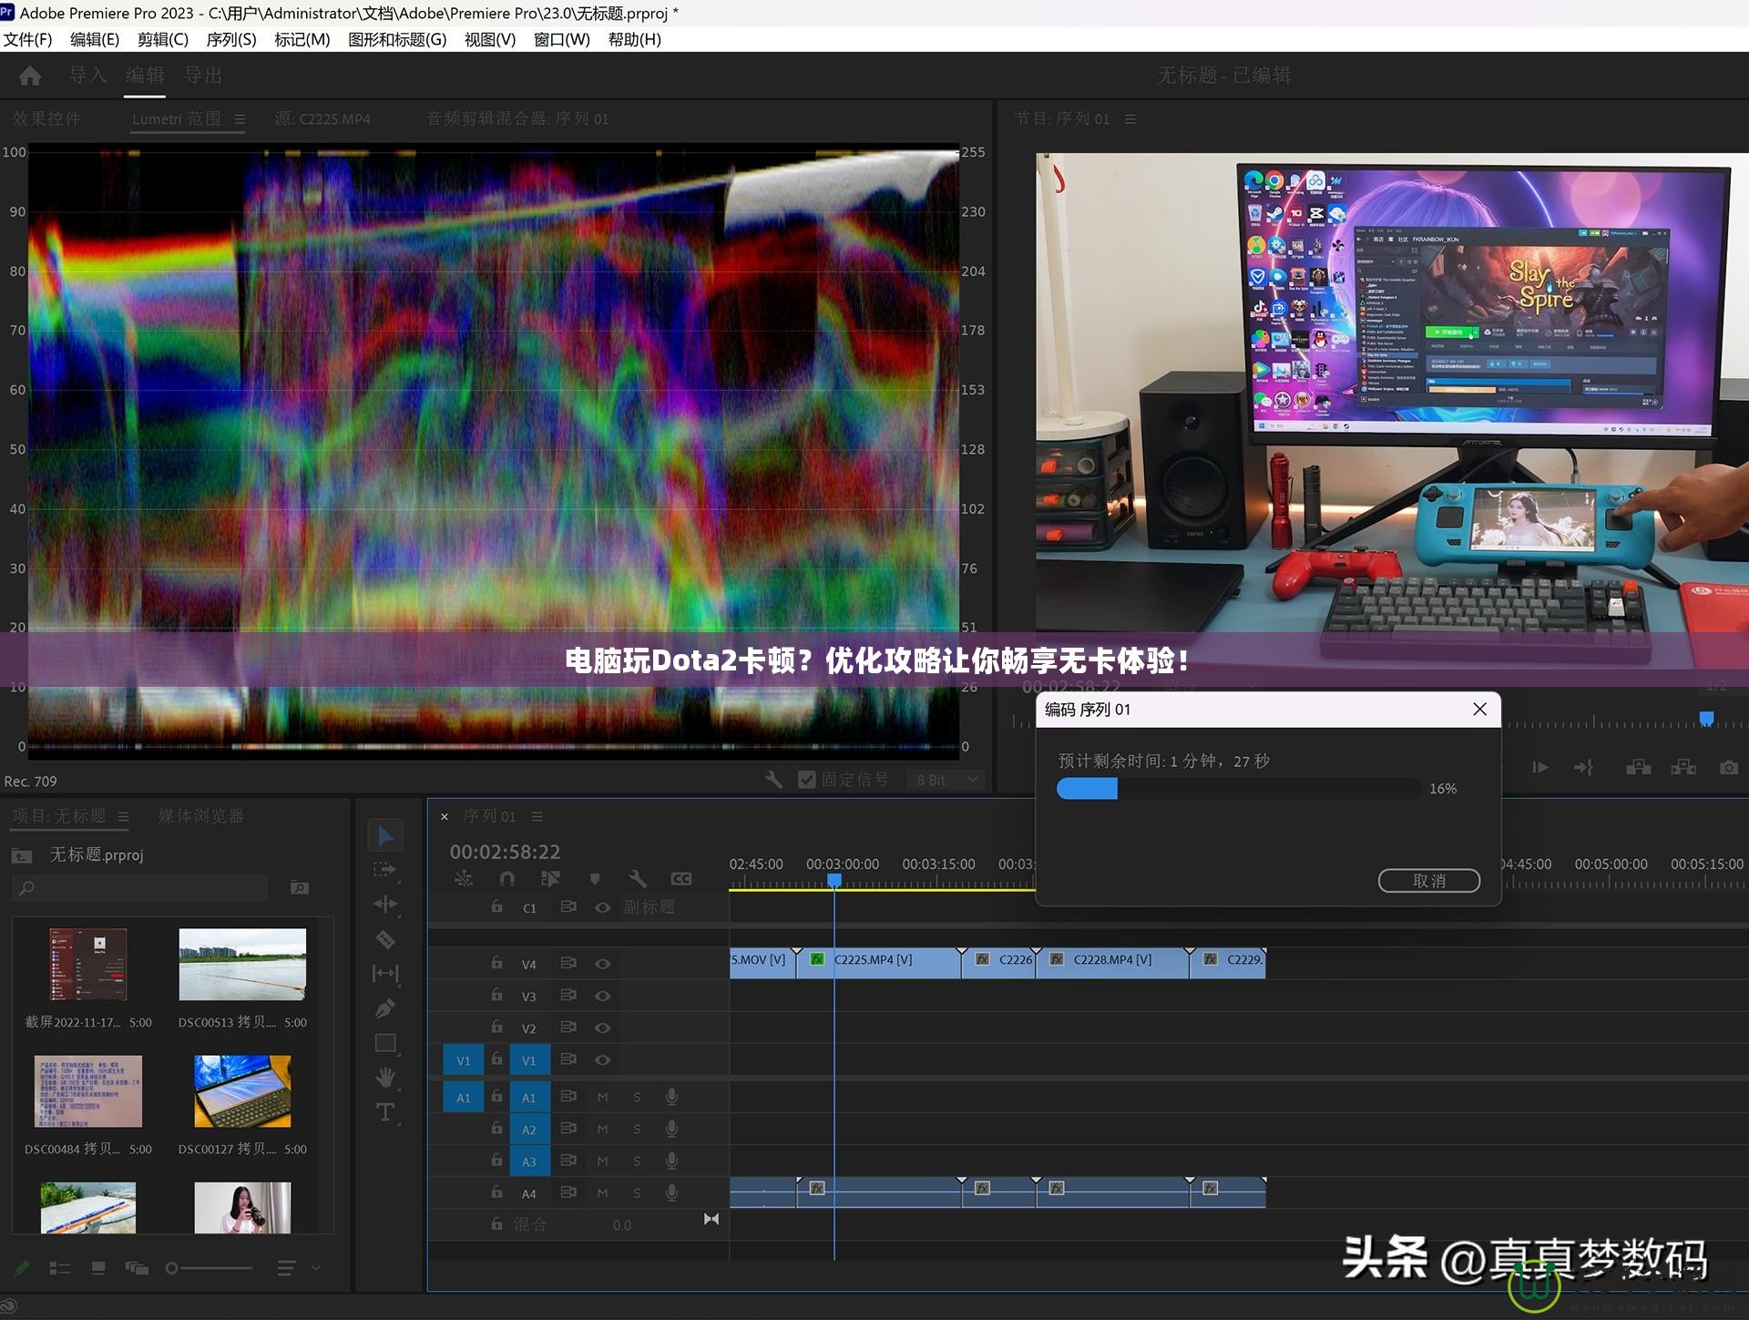The width and height of the screenshot is (1749, 1320).
Task: Click the Lift button in Program monitor
Action: tap(1638, 768)
